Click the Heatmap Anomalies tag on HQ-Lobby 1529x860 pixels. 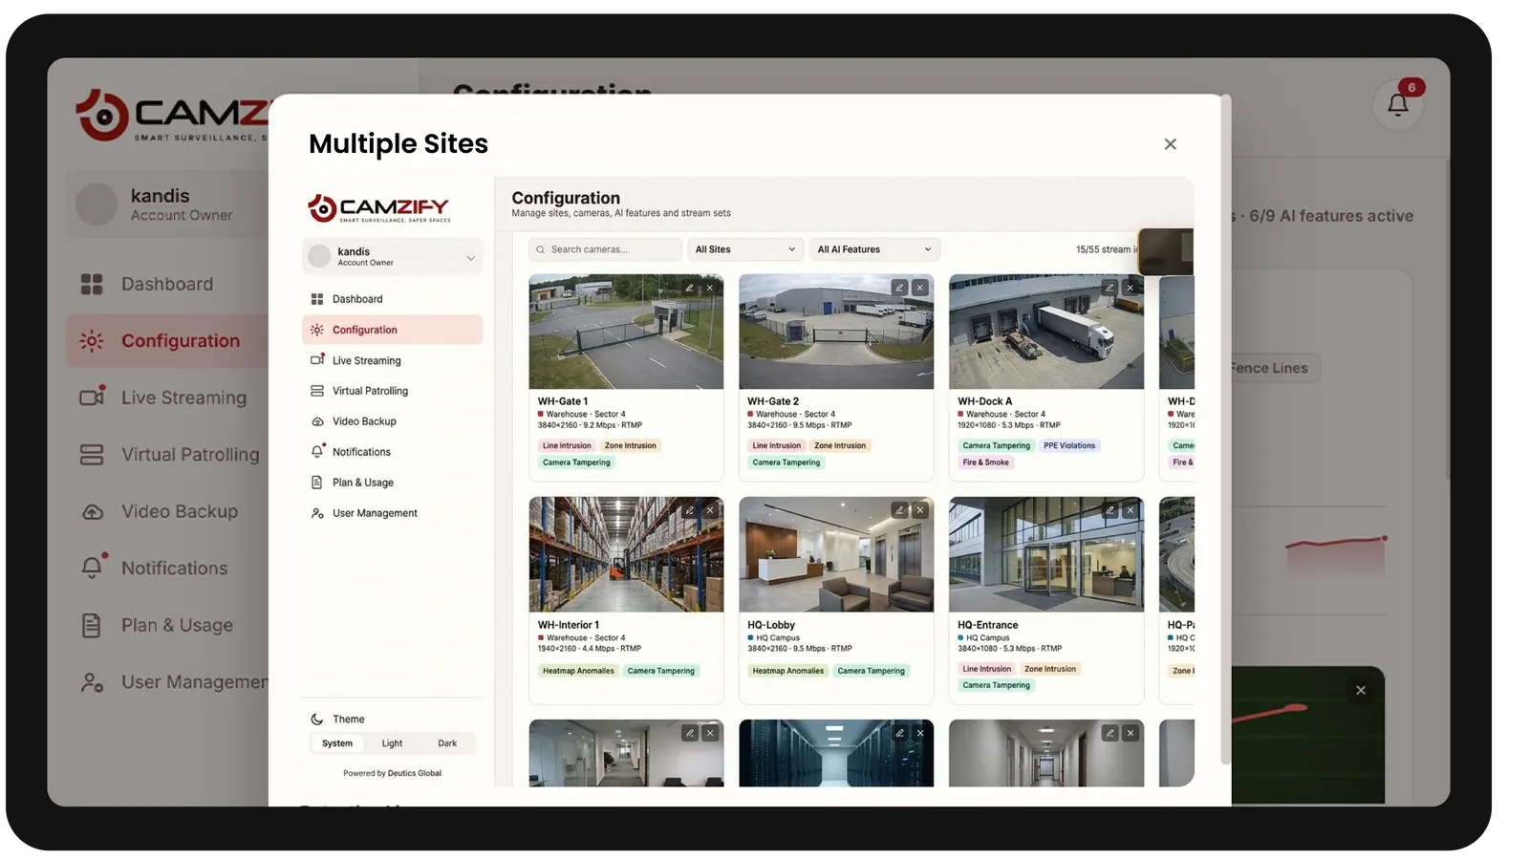(x=787, y=671)
